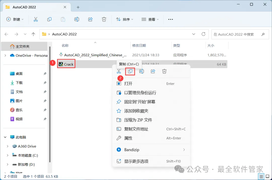Click the toolbar Share icon

coord(90,19)
